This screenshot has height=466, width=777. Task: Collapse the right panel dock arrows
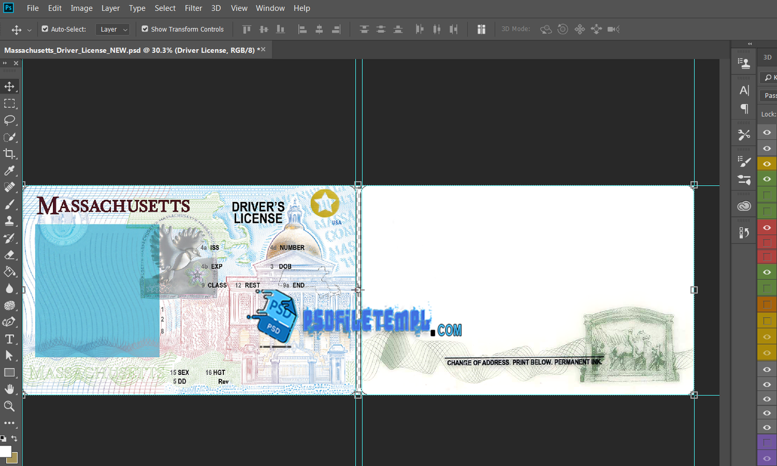click(750, 44)
